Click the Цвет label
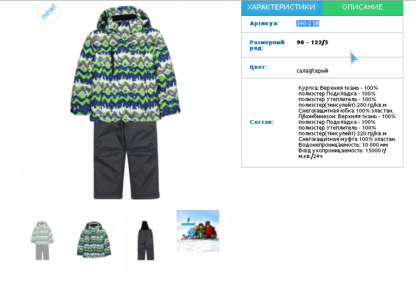Image resolution: width=416 pixels, height=294 pixels. click(x=258, y=67)
